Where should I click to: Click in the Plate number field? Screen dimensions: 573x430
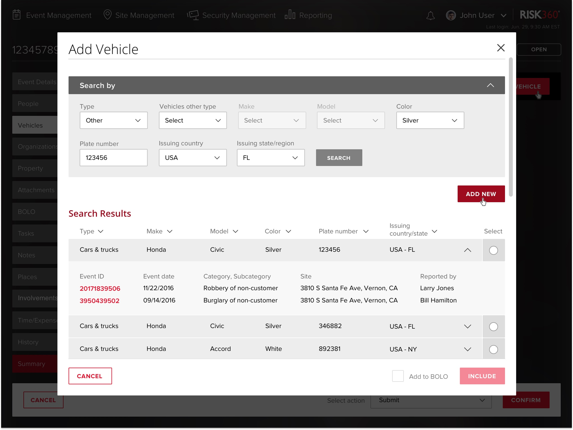click(x=113, y=158)
